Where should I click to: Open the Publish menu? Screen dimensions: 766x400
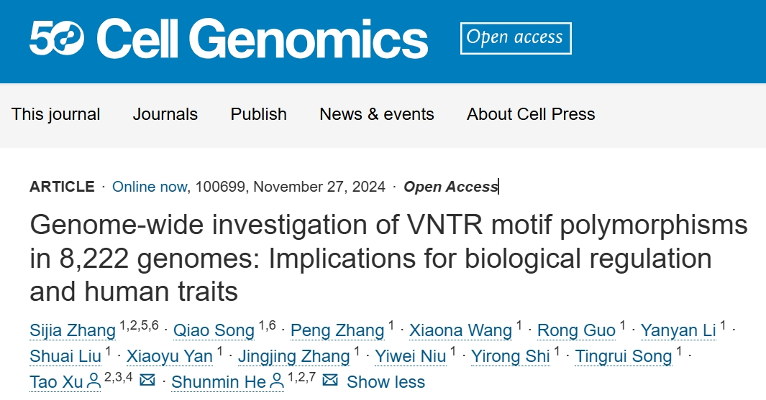point(258,114)
